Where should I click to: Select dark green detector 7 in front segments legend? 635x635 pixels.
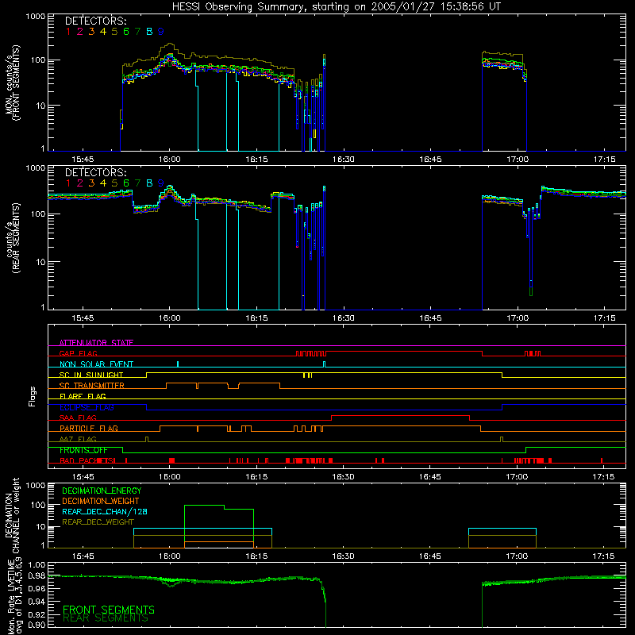pos(137,32)
